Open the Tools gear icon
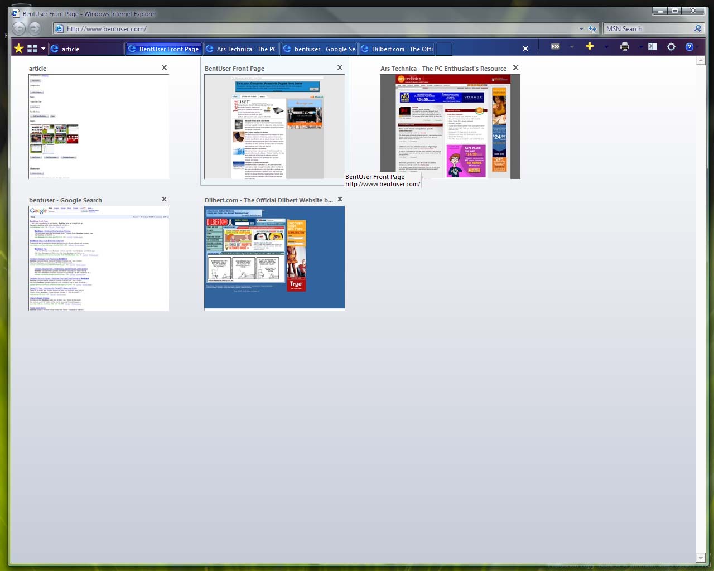Image resolution: width=714 pixels, height=571 pixels. pos(671,47)
